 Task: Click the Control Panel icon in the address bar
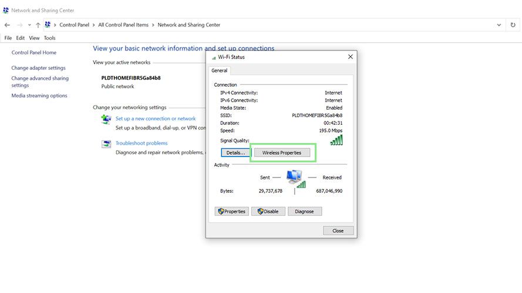[x=48, y=25]
